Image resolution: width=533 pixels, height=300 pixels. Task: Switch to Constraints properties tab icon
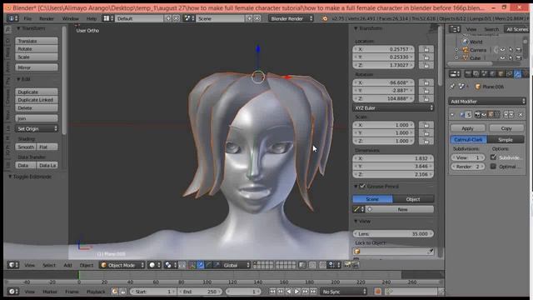pyautogui.click(x=509, y=74)
